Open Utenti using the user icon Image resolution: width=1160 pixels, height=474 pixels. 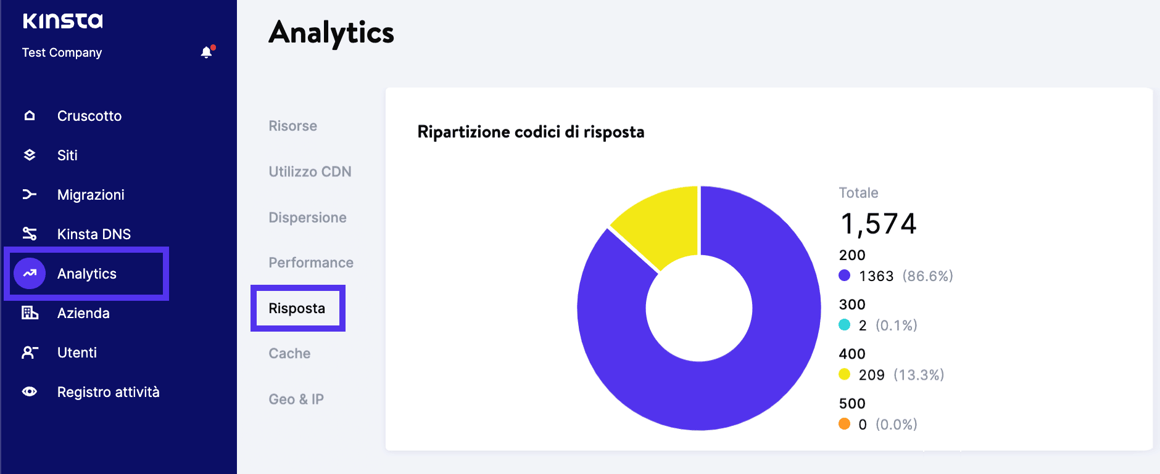tap(28, 352)
